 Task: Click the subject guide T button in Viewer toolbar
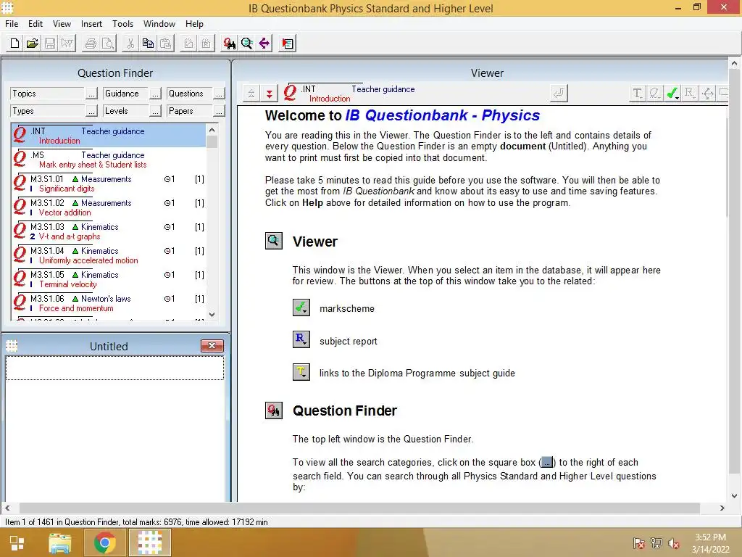638,94
